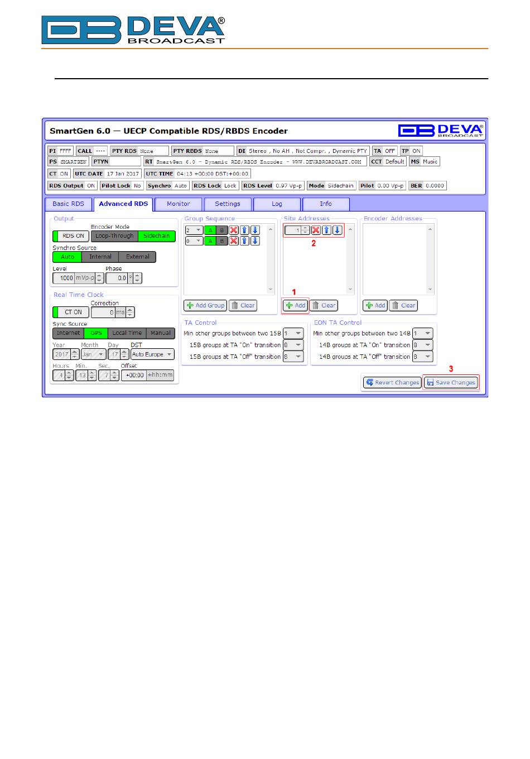This screenshot has width=530, height=759.
Task: Click Level mVp-p stepper arrows
Action: 99,278
